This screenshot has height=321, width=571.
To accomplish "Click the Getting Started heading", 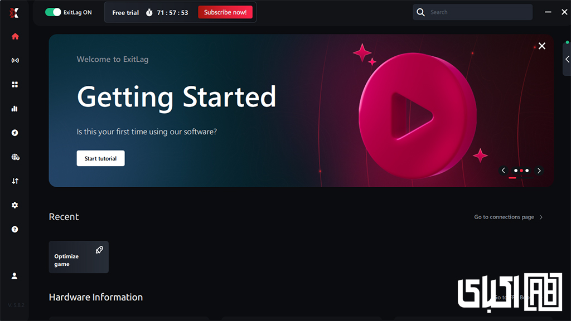I will point(177,97).
